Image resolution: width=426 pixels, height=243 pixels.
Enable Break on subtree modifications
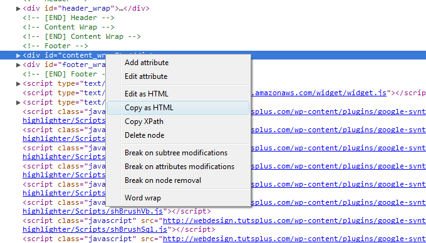pos(176,153)
